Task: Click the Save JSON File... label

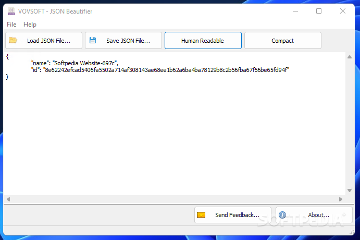Action: point(128,41)
